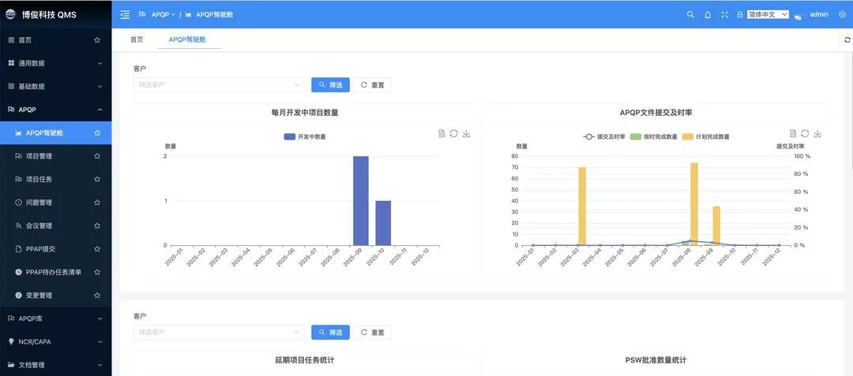Open the APQP breadcrumb dropdown
Viewport: 853px width, 376px height.
[163, 15]
